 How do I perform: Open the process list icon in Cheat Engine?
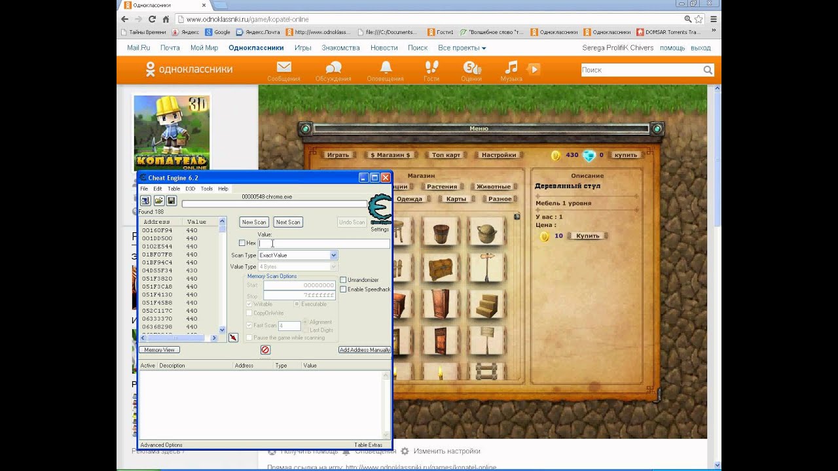(145, 201)
